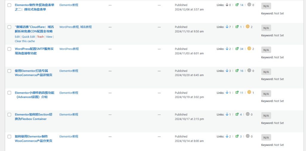This screenshot has height=151, width=306.
Task: Click gray globe icon for WooCommerce产品分类页 post
Action: point(248,136)
